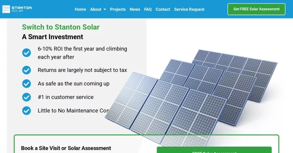Click Book a Site Visit or Solar Assessment heading

66,148
